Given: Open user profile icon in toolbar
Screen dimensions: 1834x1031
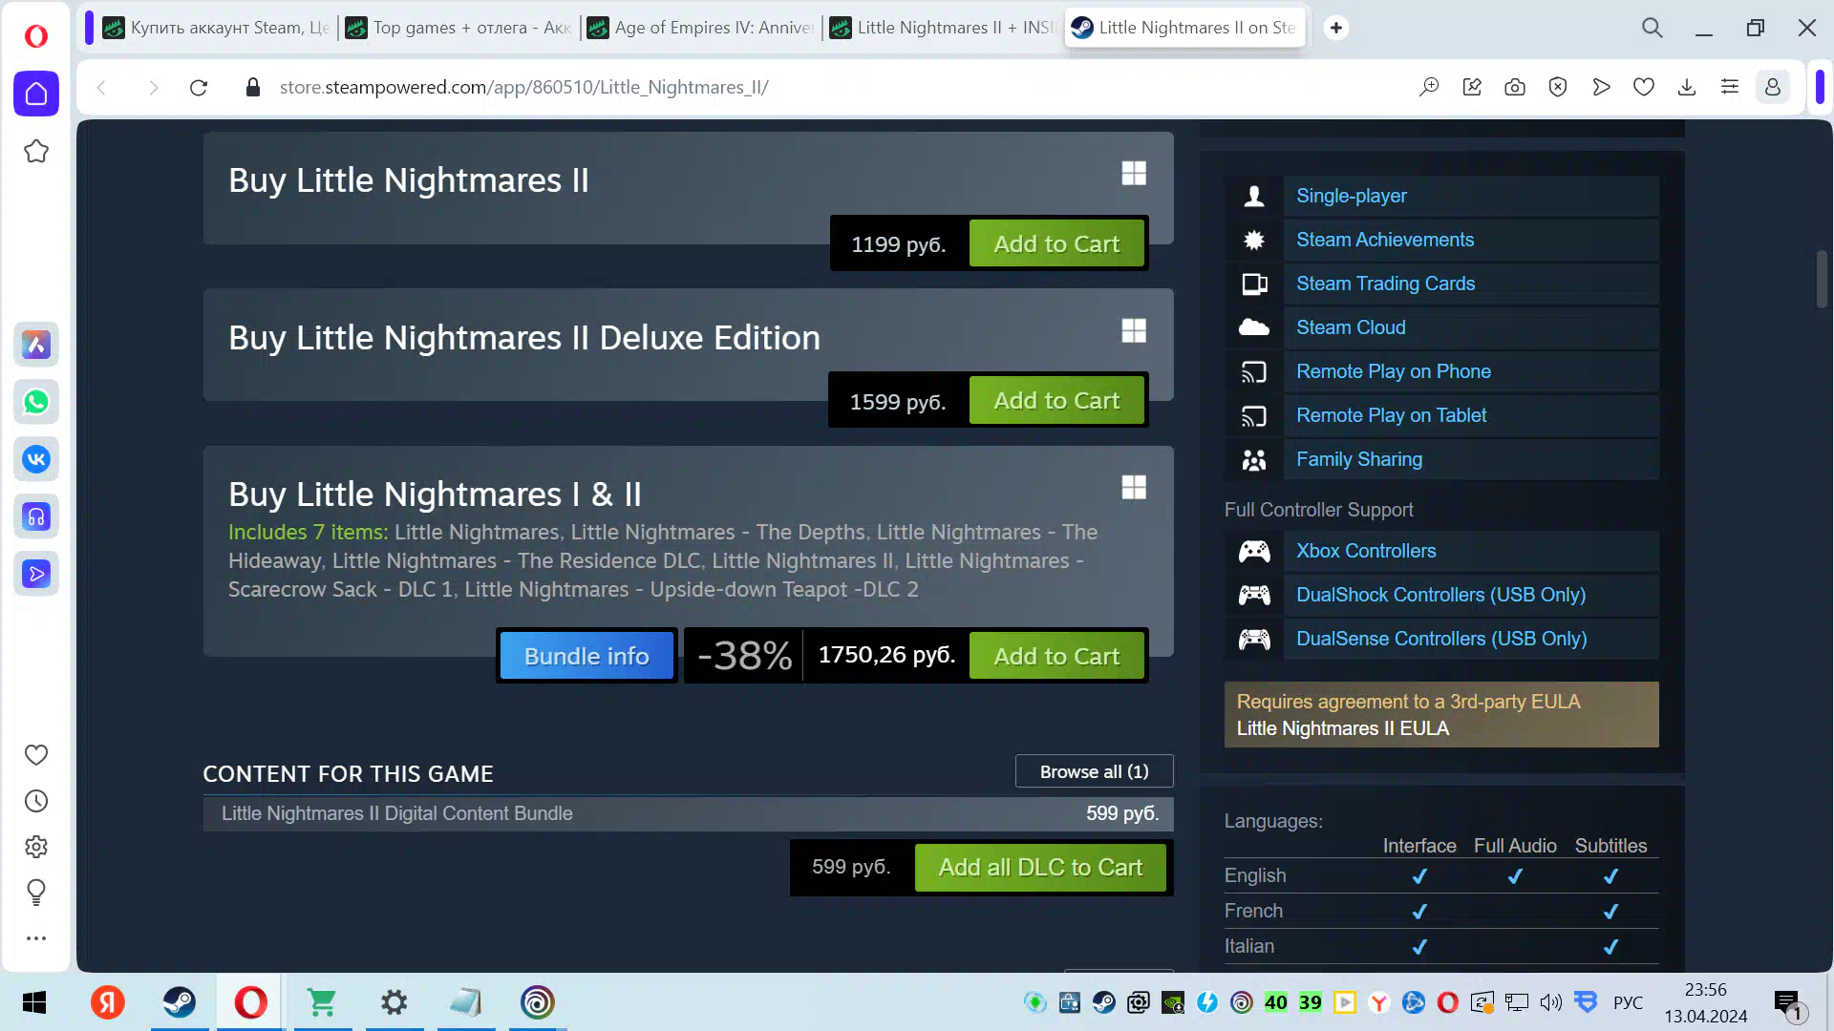Looking at the screenshot, I should pos(1773,88).
